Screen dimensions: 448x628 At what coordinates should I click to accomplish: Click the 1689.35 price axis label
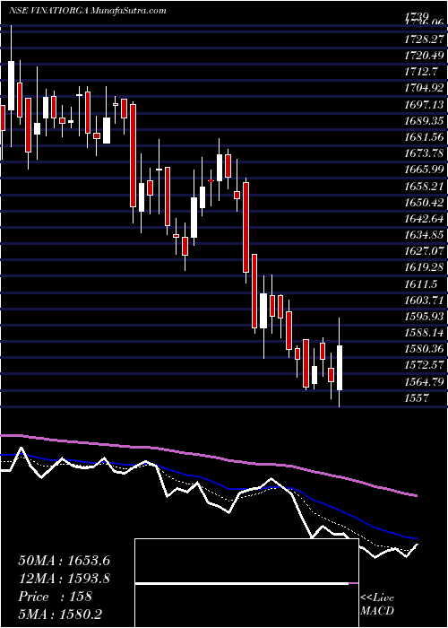pyautogui.click(x=425, y=121)
